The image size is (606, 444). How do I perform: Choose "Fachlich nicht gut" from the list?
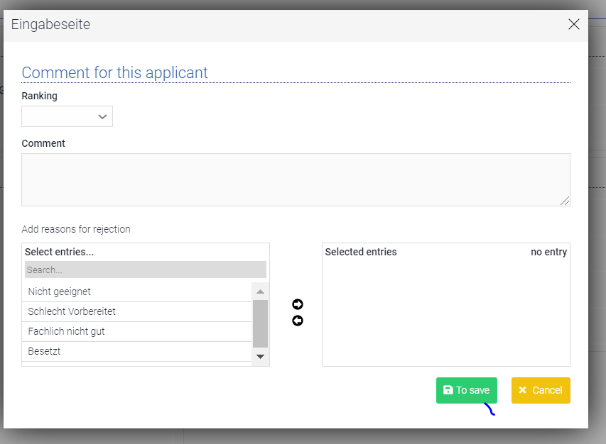pyautogui.click(x=136, y=331)
